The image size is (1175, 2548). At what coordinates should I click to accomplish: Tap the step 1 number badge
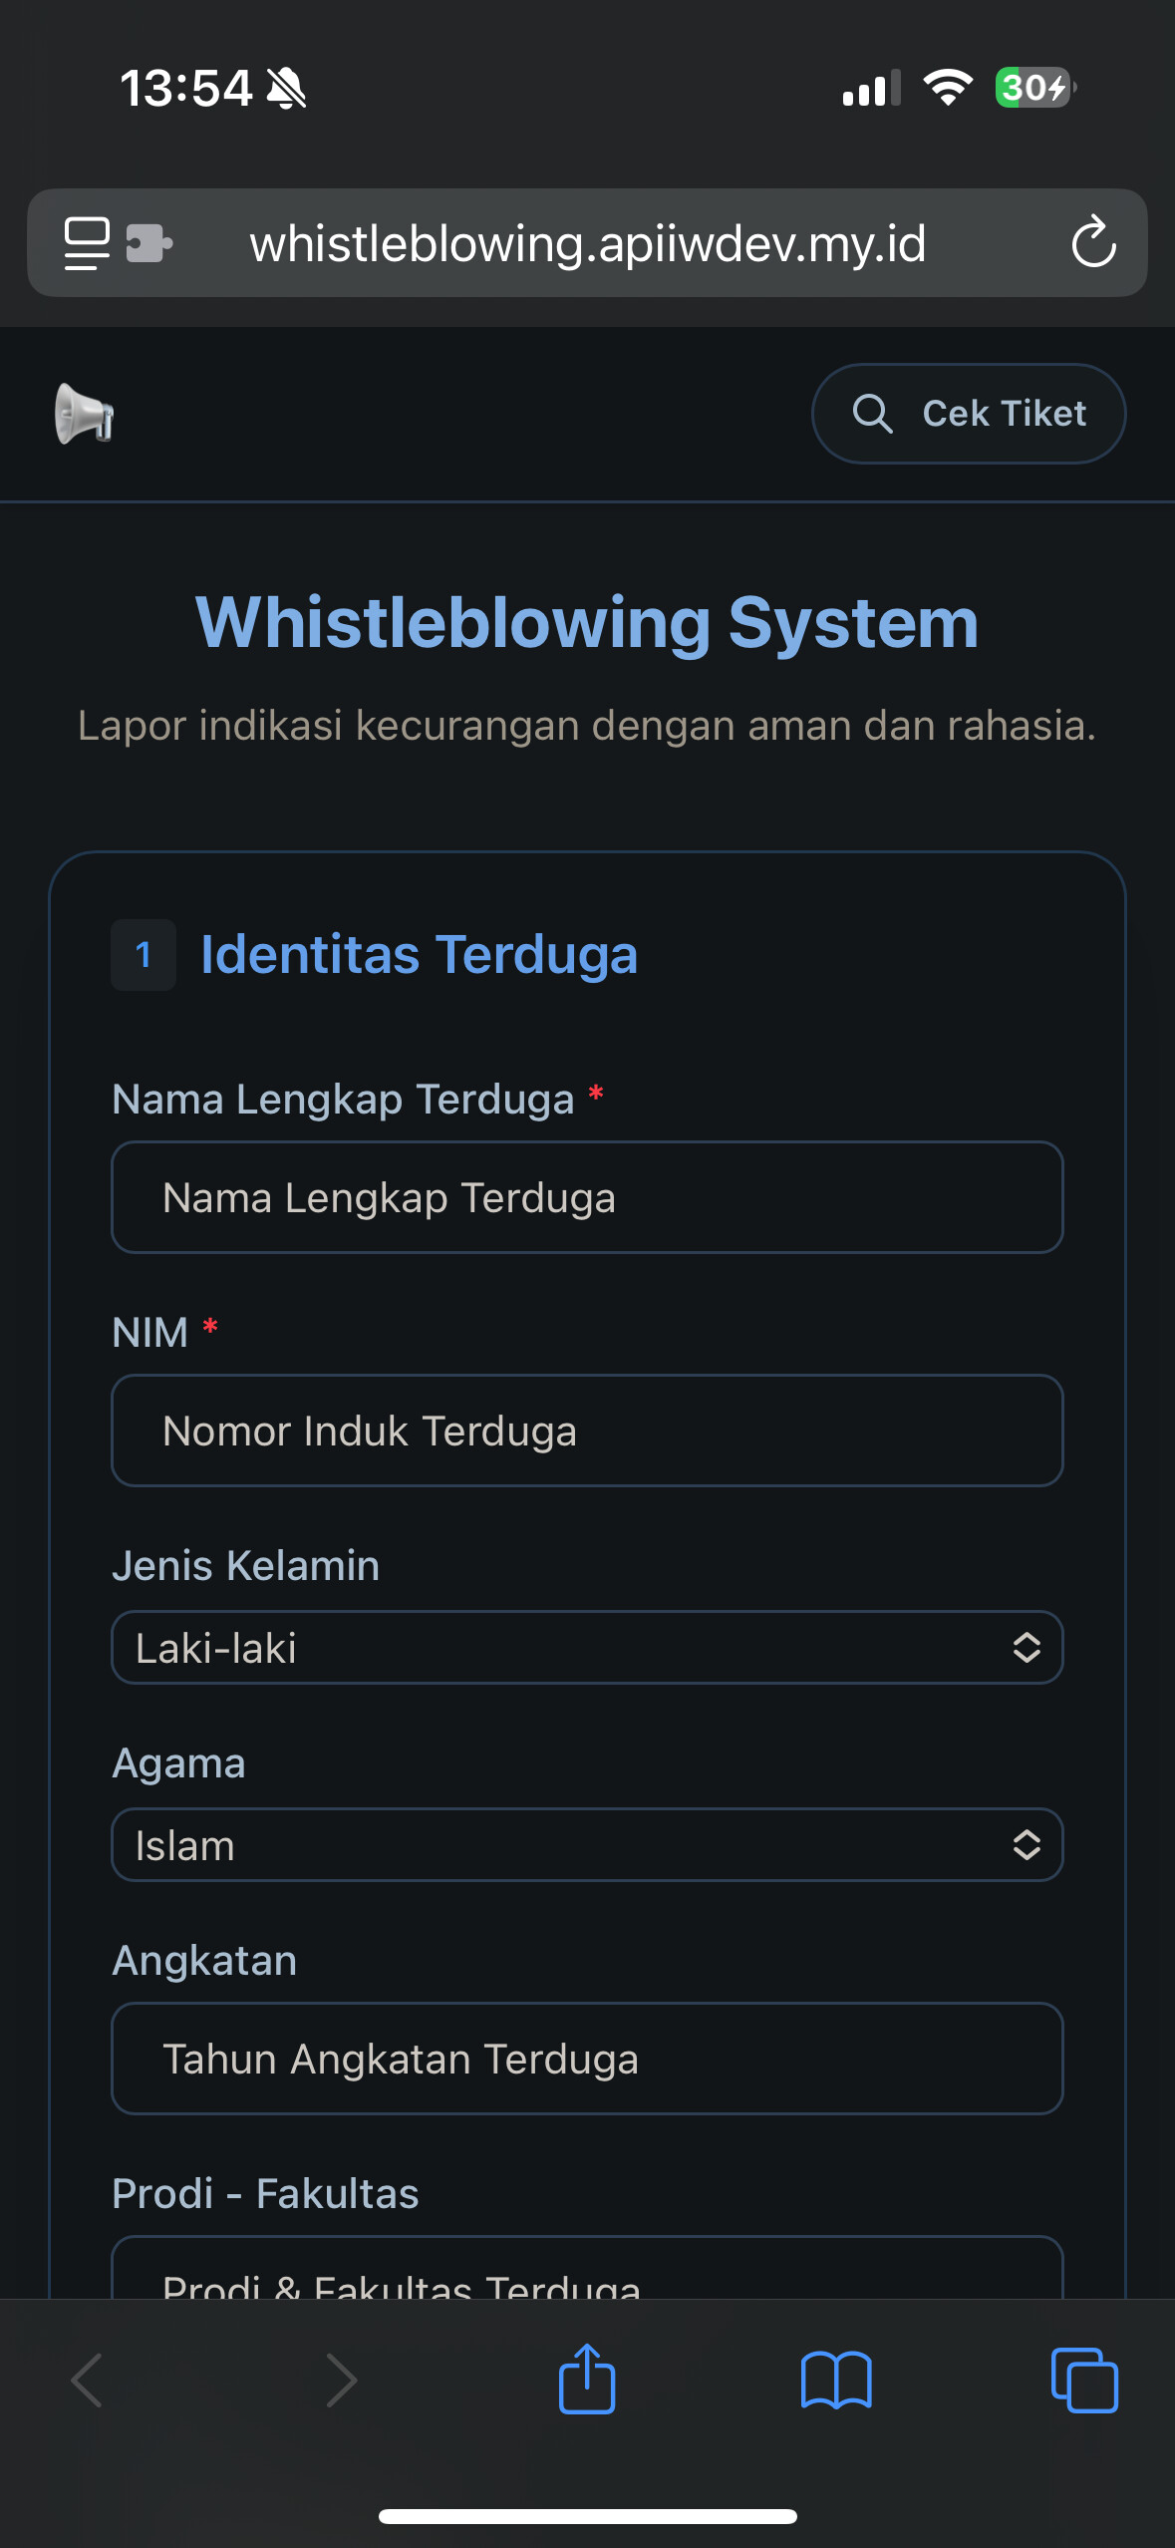(x=144, y=955)
